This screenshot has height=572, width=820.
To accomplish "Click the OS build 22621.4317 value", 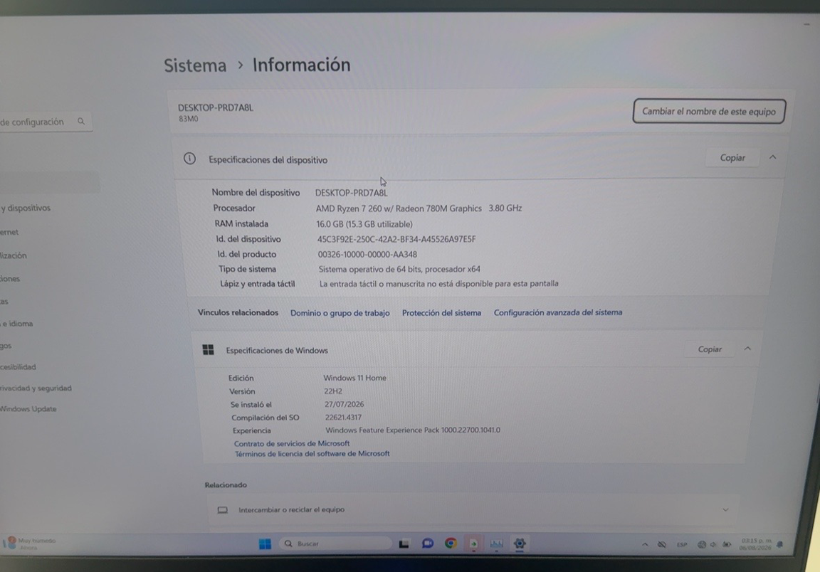I will [343, 417].
